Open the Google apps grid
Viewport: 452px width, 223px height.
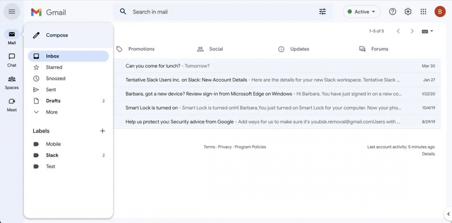click(x=423, y=12)
